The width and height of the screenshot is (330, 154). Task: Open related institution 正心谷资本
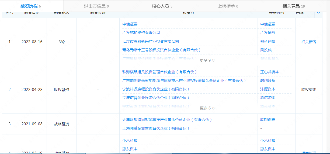tap(270, 72)
